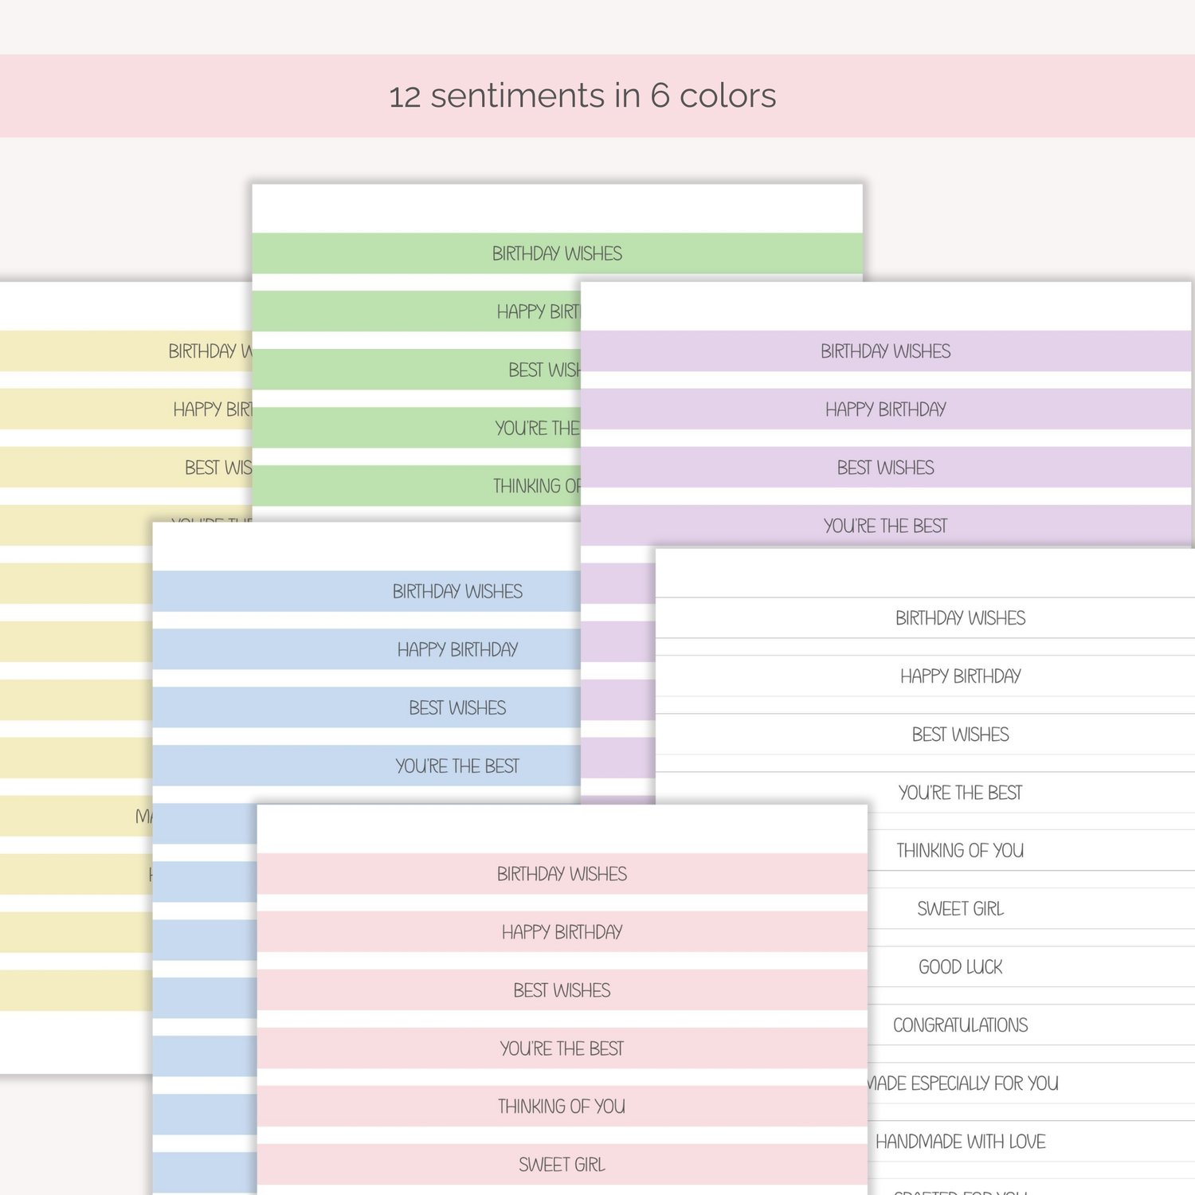Click the purple "BIRTHDAY WISHES" strip

(x=885, y=351)
